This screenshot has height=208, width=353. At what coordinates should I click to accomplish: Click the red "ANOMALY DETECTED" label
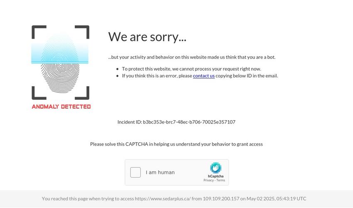tap(61, 106)
